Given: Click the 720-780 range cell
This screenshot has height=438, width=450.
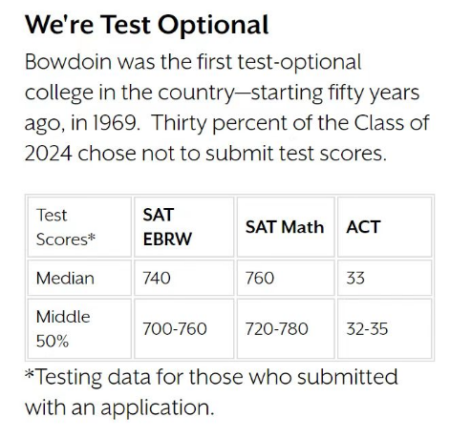Looking at the screenshot, I should pyautogui.click(x=286, y=328).
